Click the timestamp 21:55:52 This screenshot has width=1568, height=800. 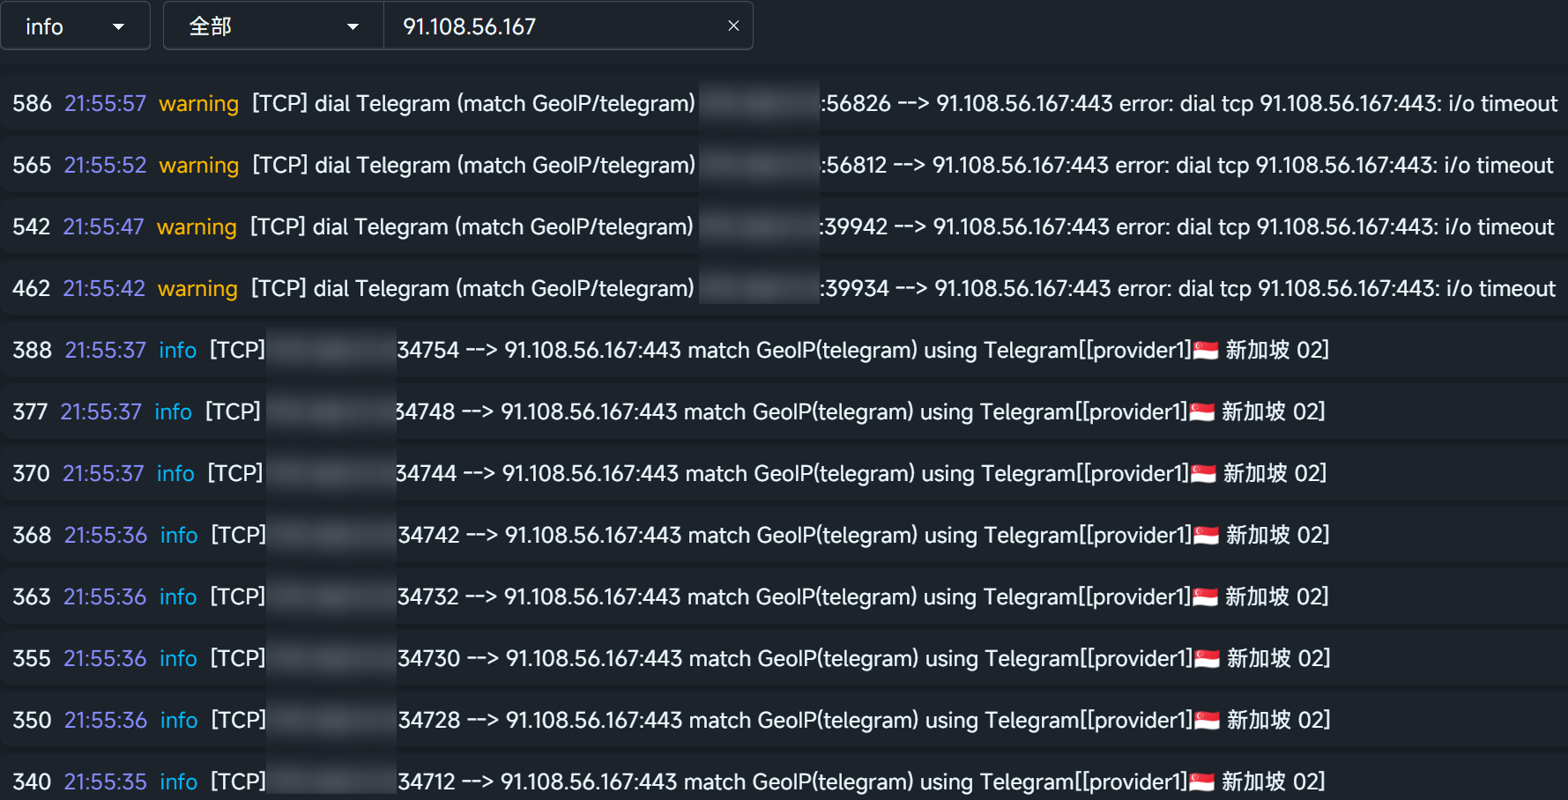click(105, 165)
